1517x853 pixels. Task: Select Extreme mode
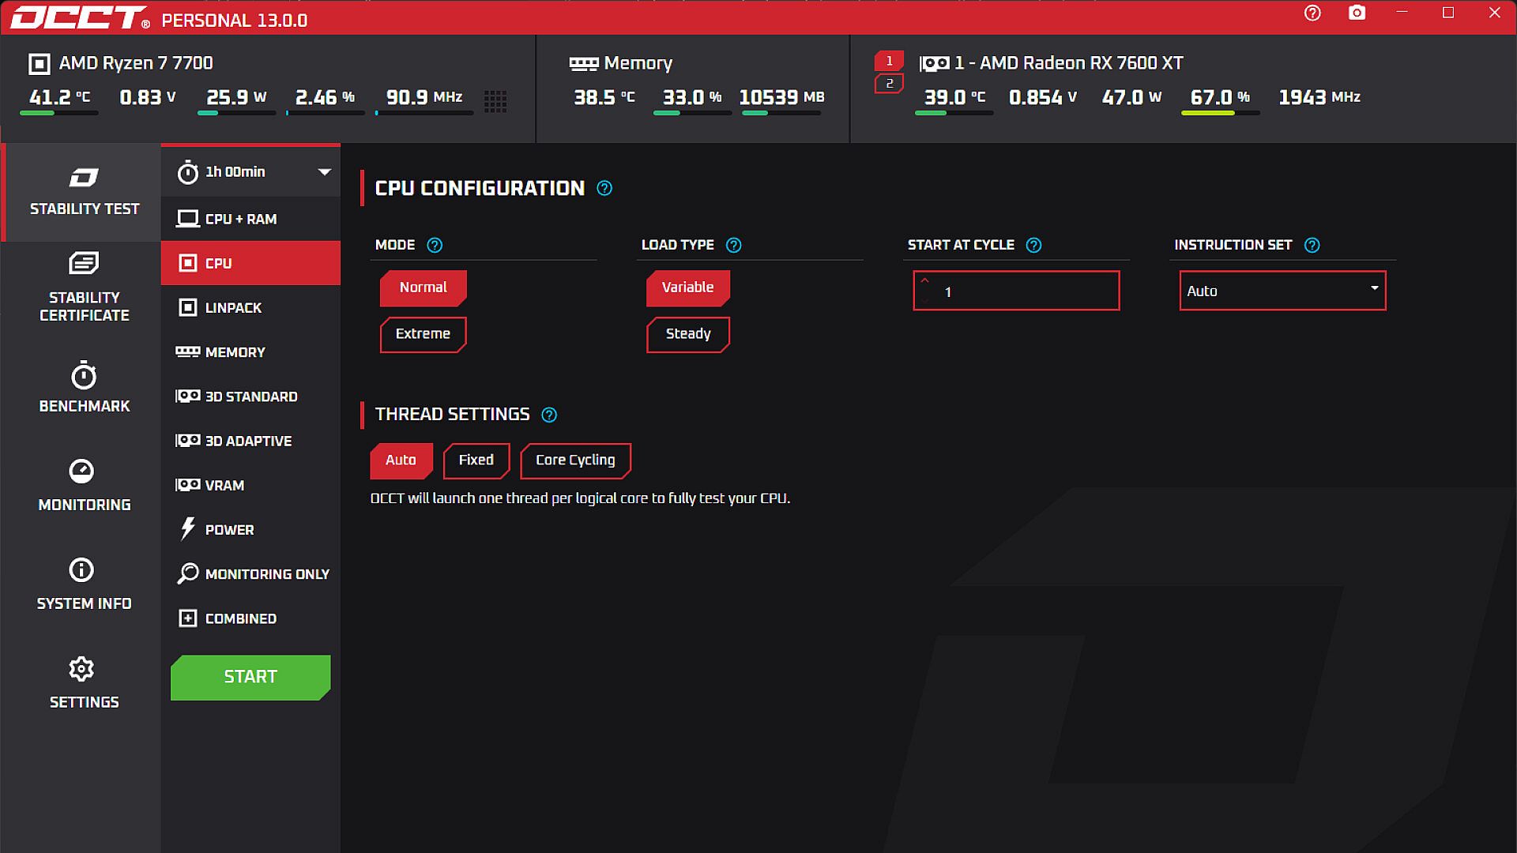pyautogui.click(x=423, y=334)
